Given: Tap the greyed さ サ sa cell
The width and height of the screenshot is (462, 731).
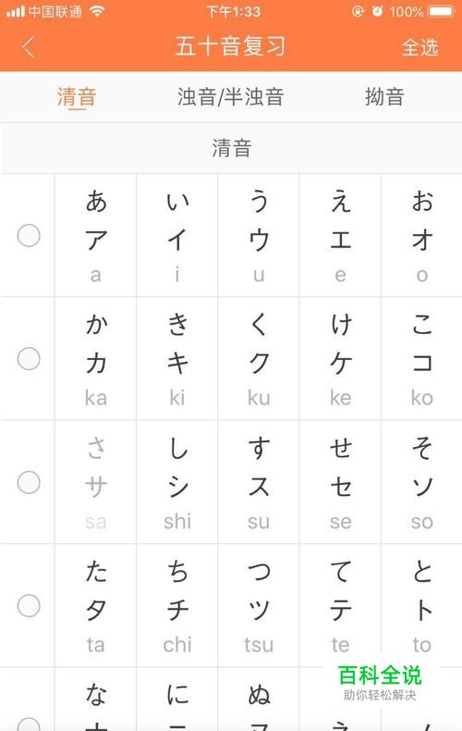Looking at the screenshot, I should pos(95,482).
